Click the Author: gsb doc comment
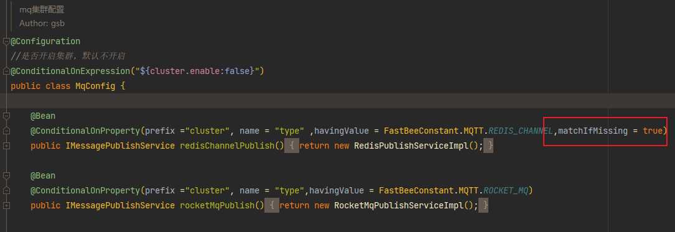Viewport: 675px width, 232px height. (x=42, y=24)
